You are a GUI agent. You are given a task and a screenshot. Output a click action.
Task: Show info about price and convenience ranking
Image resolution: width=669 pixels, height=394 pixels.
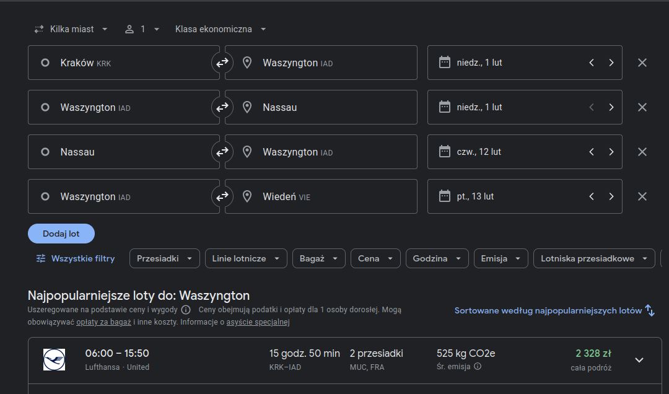(x=186, y=310)
